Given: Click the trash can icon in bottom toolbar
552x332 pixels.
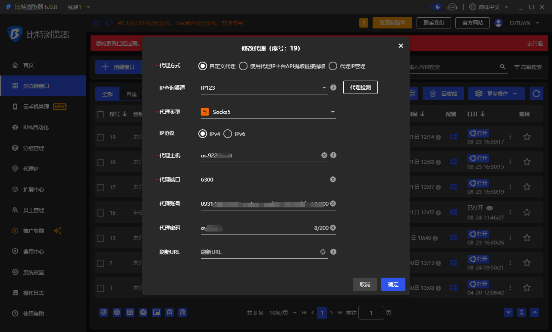Looking at the screenshot, I should [183, 312].
